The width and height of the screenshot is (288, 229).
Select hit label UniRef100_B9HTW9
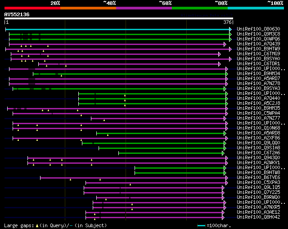(x=258, y=49)
